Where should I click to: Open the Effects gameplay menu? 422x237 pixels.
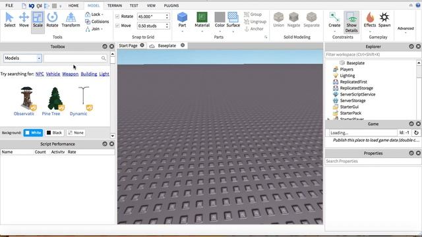point(370,20)
